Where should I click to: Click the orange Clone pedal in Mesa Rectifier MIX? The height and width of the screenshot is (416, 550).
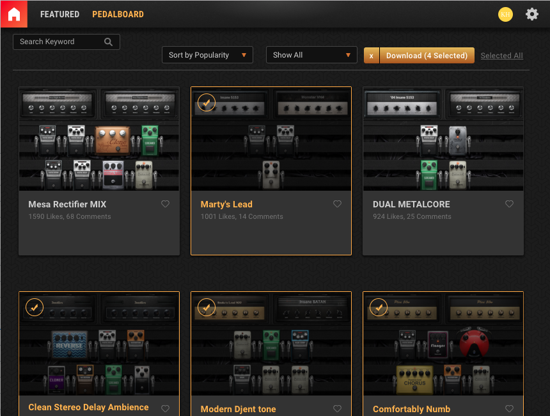[x=113, y=141]
